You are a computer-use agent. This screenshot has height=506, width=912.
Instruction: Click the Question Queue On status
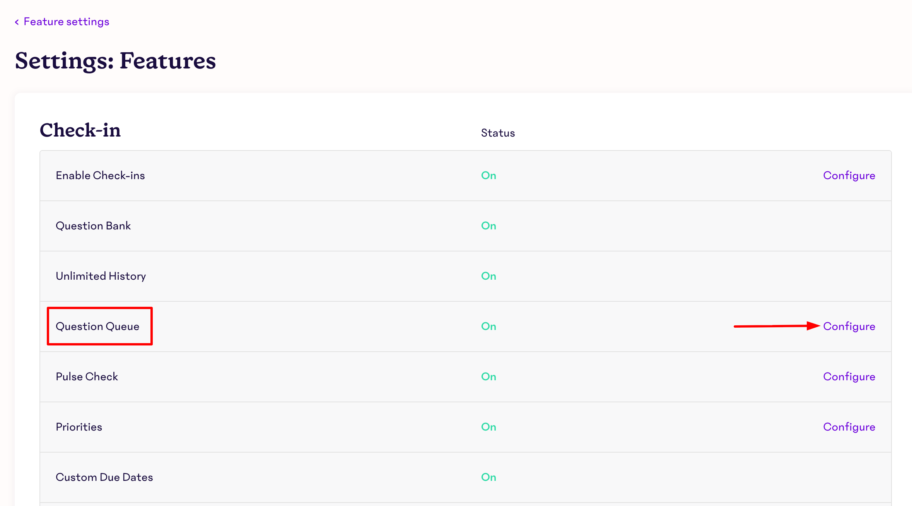pos(488,326)
